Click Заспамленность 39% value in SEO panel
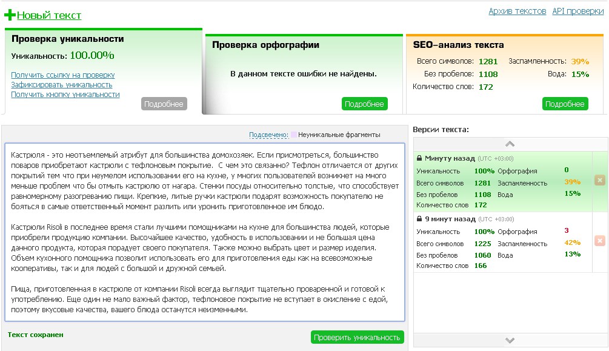609x351 pixels. 580,61
